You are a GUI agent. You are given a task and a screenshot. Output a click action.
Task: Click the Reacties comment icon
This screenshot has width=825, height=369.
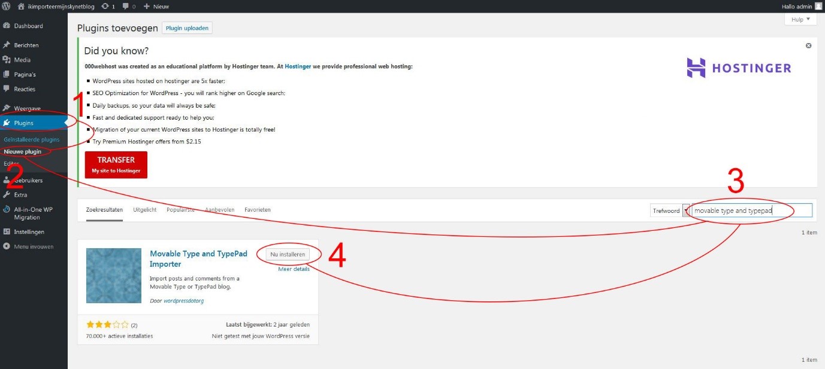tap(7, 89)
